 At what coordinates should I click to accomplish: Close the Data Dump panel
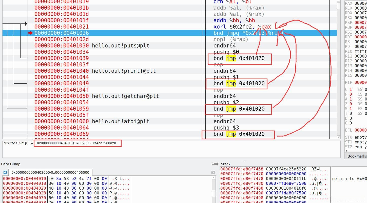217,164
